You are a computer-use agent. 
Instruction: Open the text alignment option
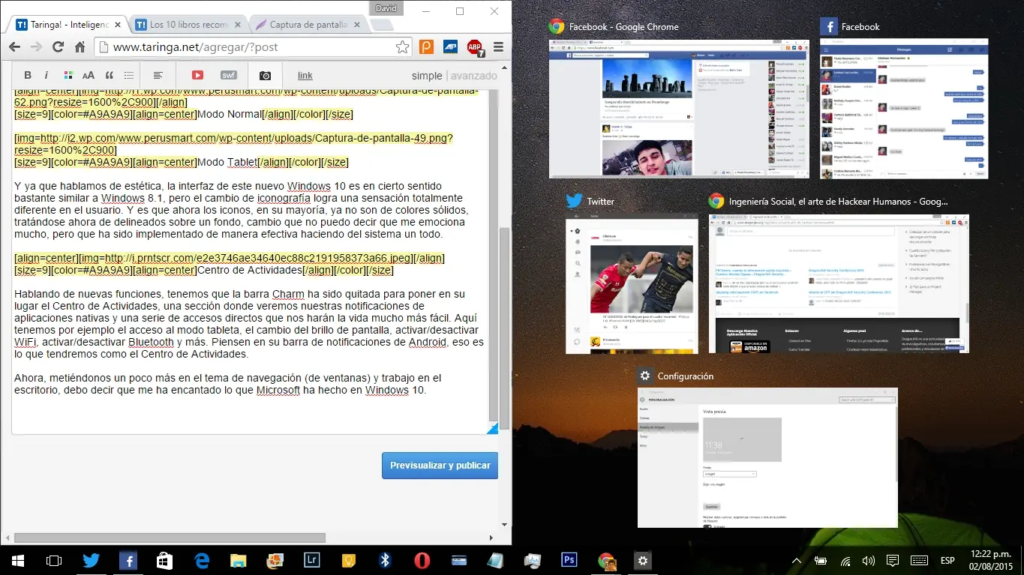tap(158, 75)
